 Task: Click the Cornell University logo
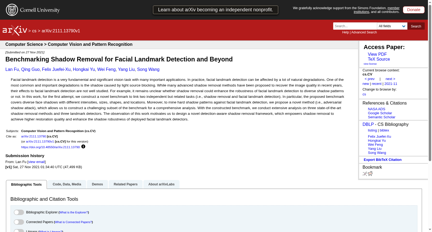[33, 10]
